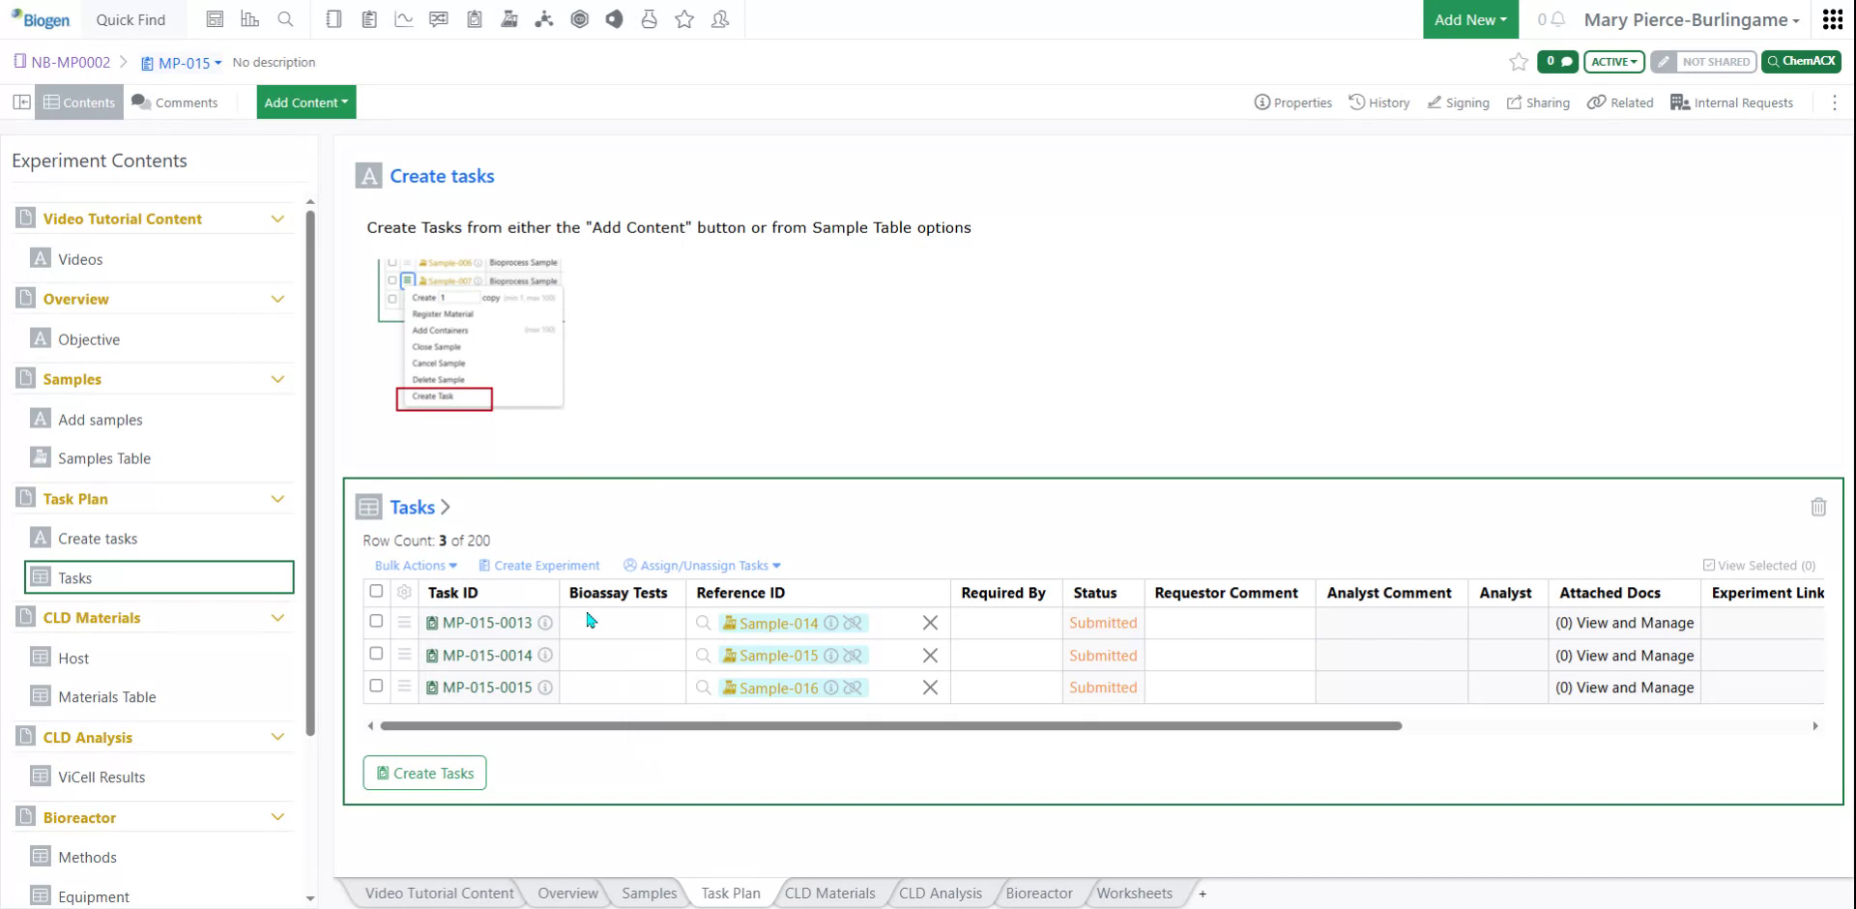Click the horizontal scrollbar below the Tasks table
The height and width of the screenshot is (909, 1856).
point(887,725)
